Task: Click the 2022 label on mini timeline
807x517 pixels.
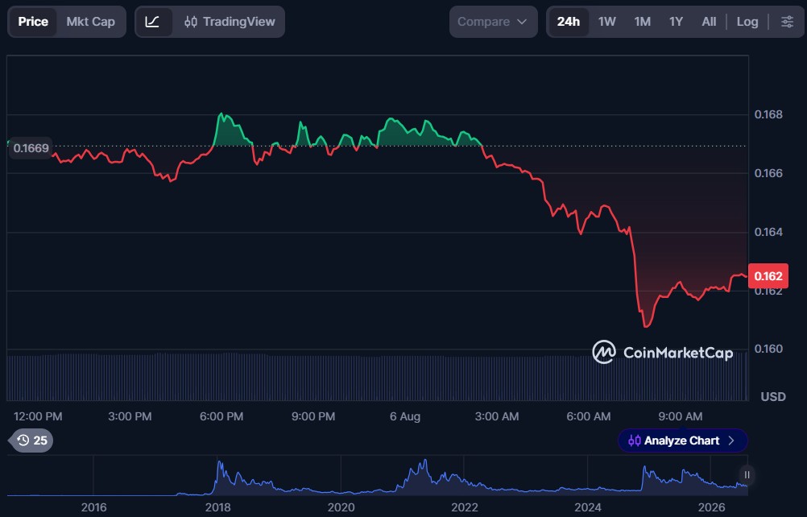Action: (465, 508)
